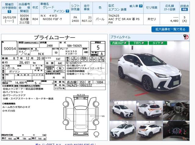195x145 pixels.
Task: Click model code TAZA25 in table
Action: (114, 16)
